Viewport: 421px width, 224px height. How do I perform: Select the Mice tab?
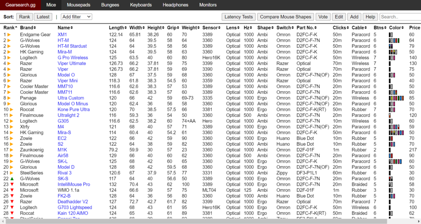point(51,5)
